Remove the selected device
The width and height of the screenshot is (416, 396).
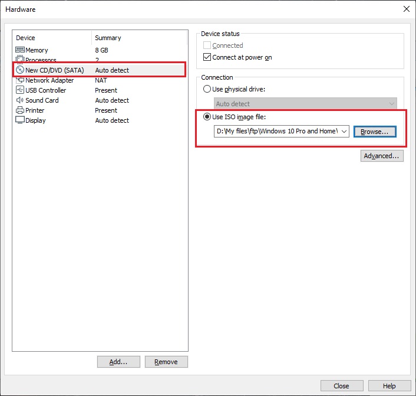coord(166,362)
